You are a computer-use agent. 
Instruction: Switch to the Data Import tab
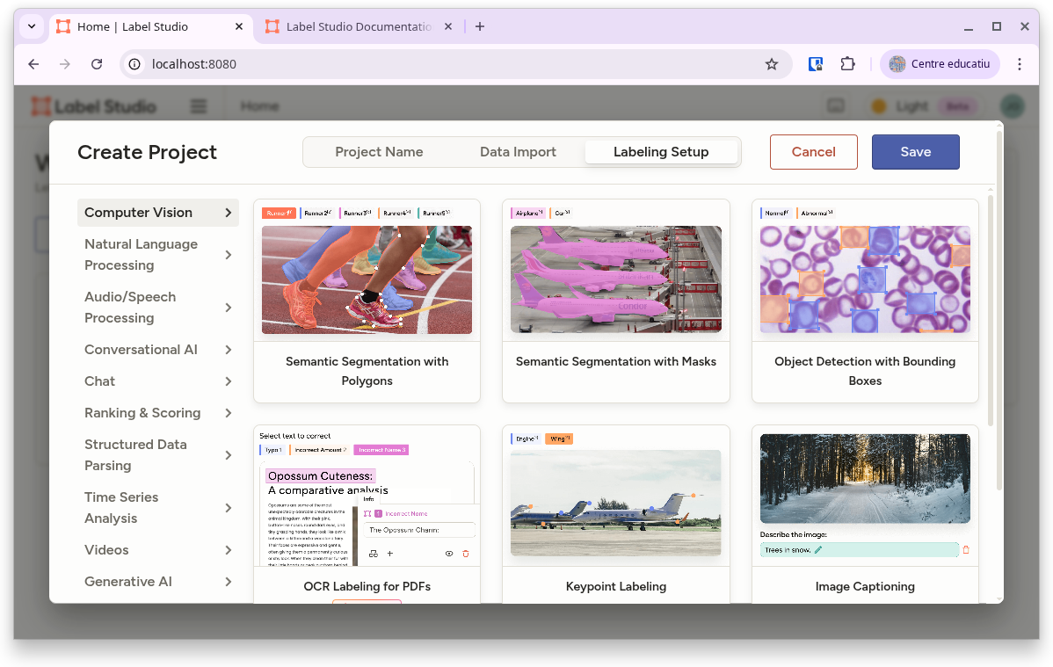click(518, 152)
